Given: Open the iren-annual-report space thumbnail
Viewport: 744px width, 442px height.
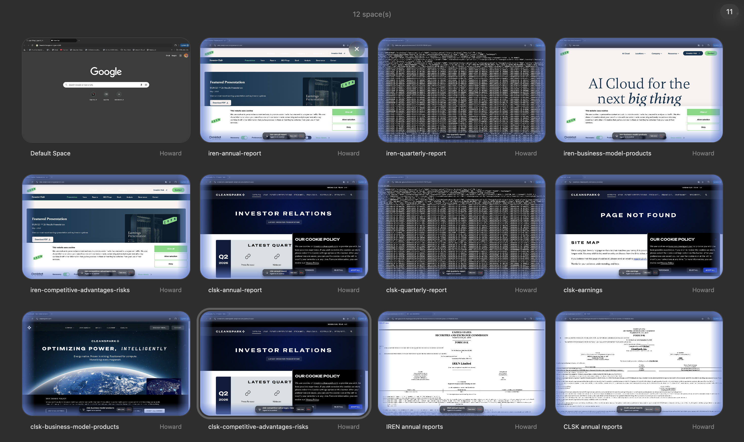Looking at the screenshot, I should [284, 90].
